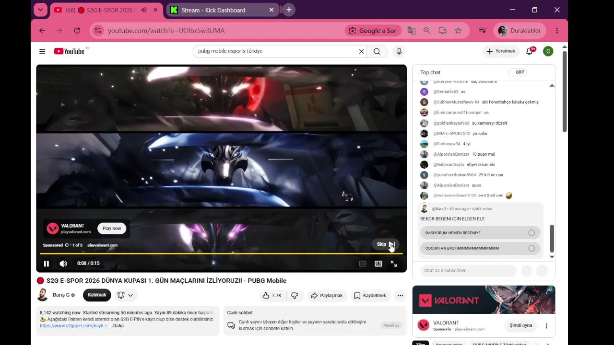This screenshot has height=345, width=614.
Task: Mute the YouTube tab via its speaker icon
Action: pyautogui.click(x=143, y=10)
